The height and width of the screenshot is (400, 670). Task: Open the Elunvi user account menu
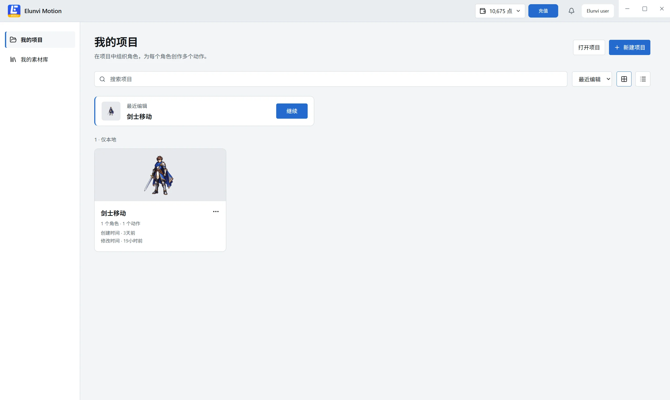[597, 11]
